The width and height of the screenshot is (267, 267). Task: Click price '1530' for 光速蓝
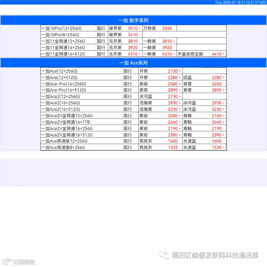pyautogui.click(x=217, y=147)
